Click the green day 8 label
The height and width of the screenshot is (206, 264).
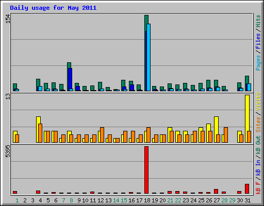71,200
